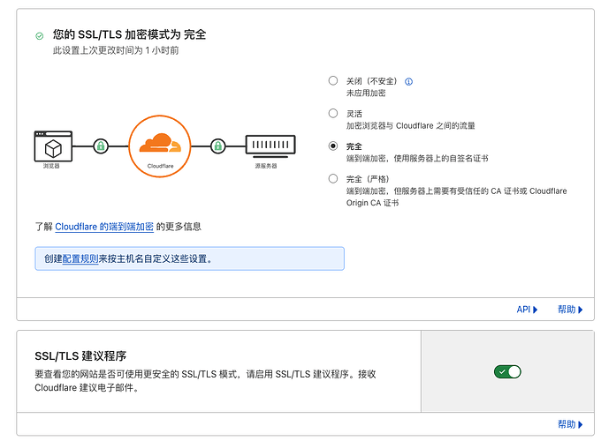Choose the 完全（严格）radio option

pyautogui.click(x=333, y=179)
